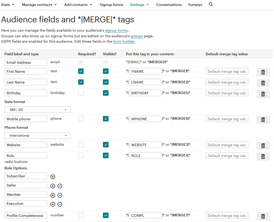
Task: Edit the merge tag input containing FNAME
Action: coord(145,71)
